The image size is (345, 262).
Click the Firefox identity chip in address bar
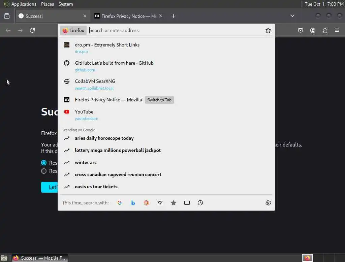(73, 30)
